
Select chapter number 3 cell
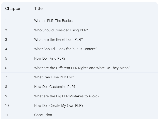[6, 39]
